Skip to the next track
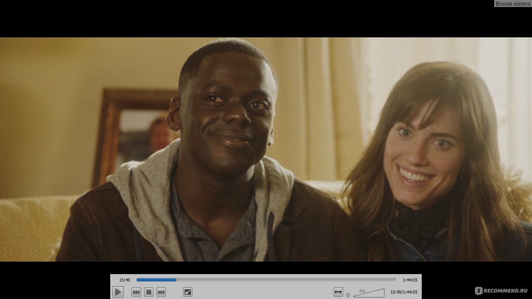Image resolution: width=532 pixels, height=299 pixels. pos(161,292)
